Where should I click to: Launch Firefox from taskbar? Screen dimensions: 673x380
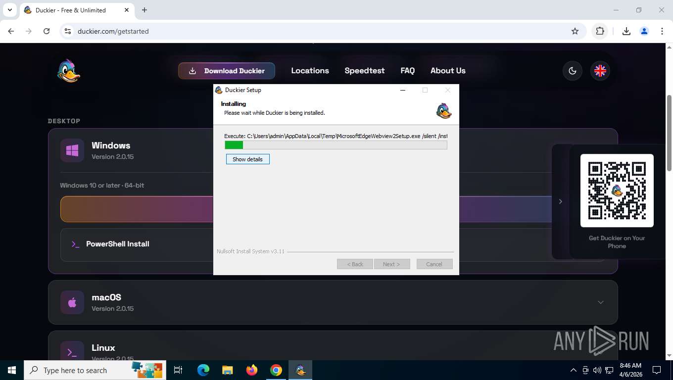252,370
